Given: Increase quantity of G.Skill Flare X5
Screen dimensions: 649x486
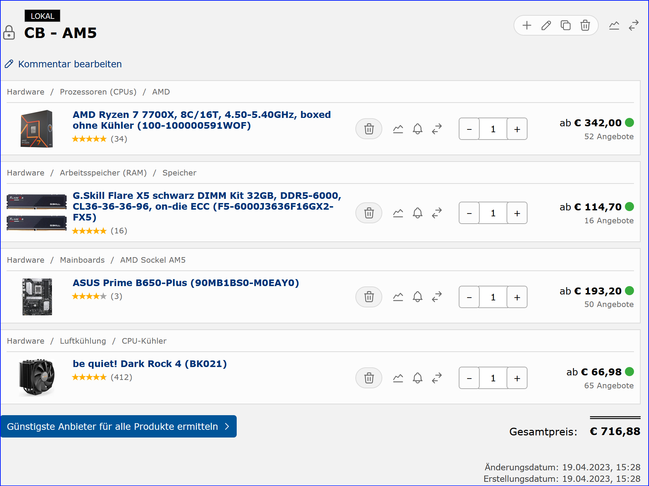Looking at the screenshot, I should point(517,213).
